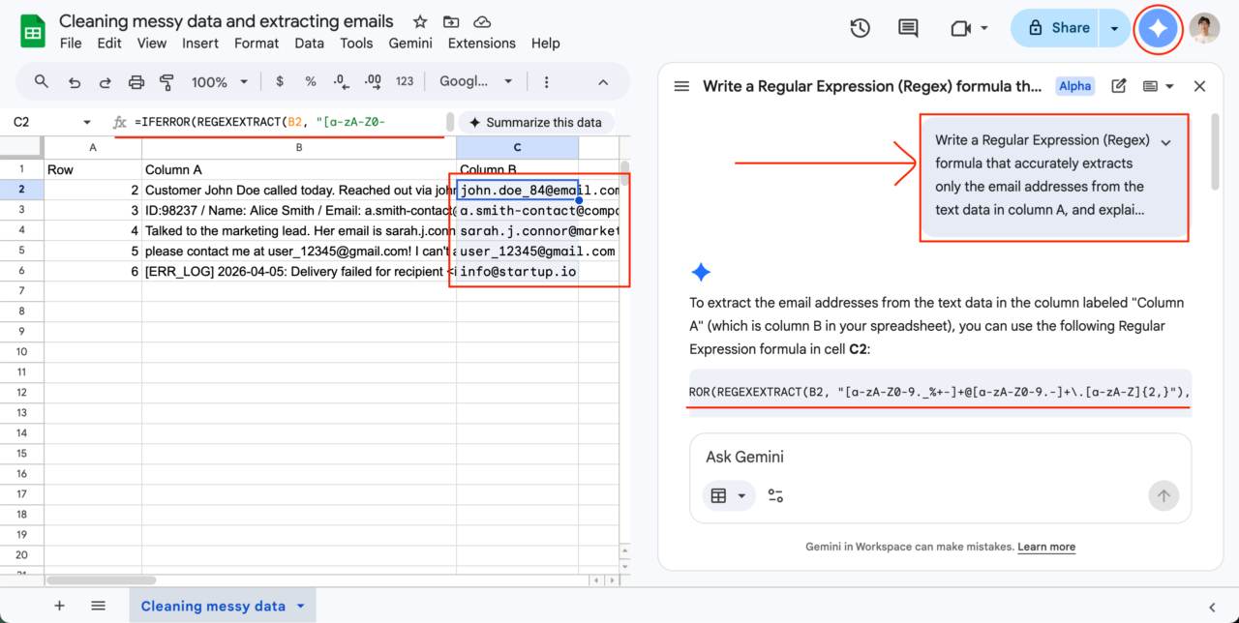Decrease decimal places
This screenshot has height=623, width=1239.
[341, 82]
